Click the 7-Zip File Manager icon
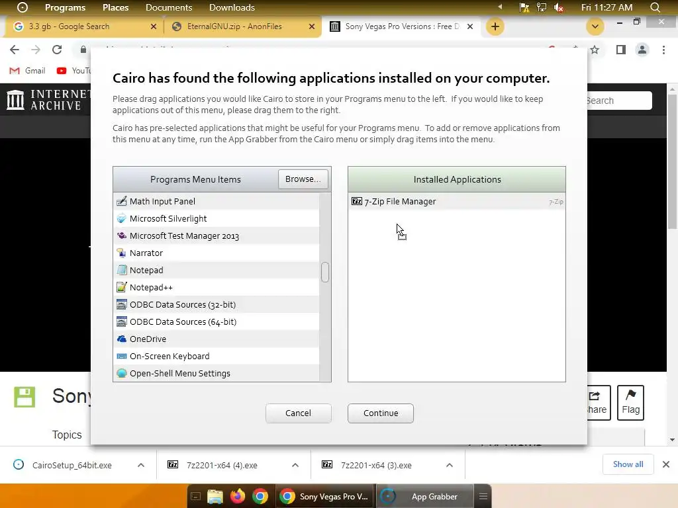The height and width of the screenshot is (508, 678). pos(357,201)
